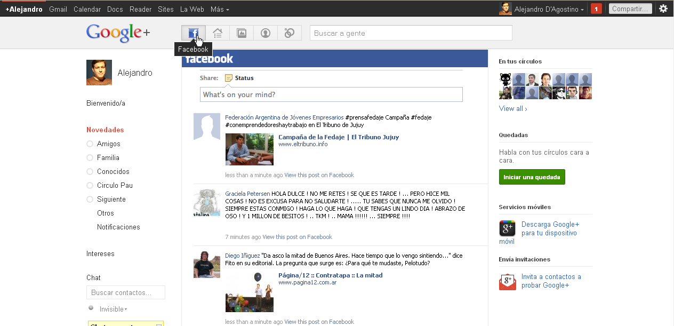Open the settings gear icon
The width and height of the screenshot is (674, 326).
pos(663,9)
